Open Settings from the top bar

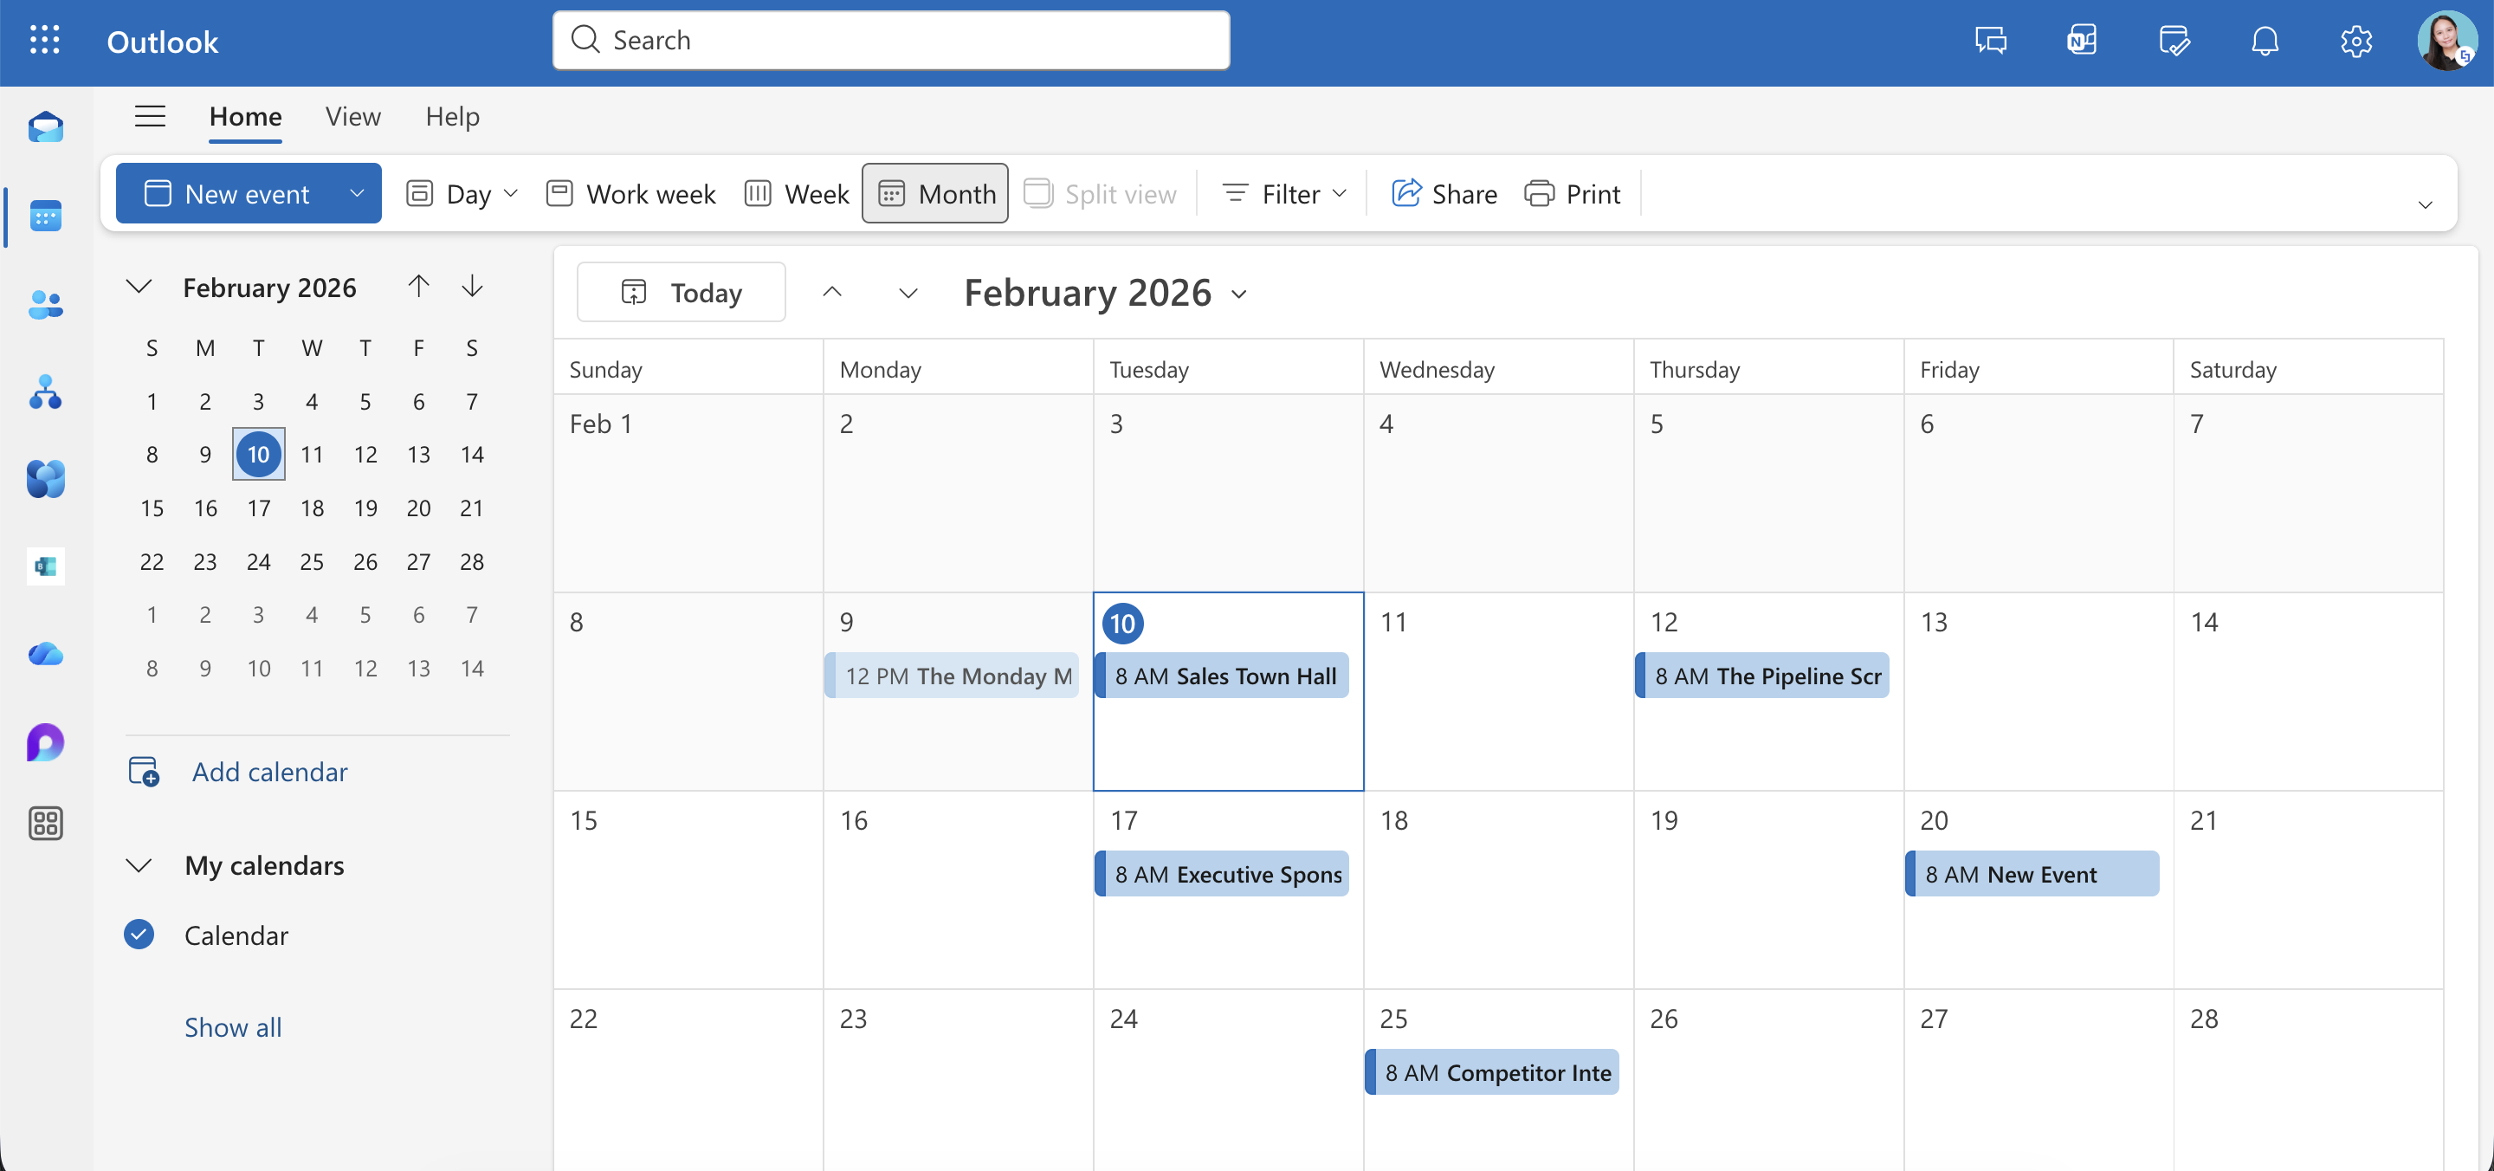pyautogui.click(x=2355, y=40)
